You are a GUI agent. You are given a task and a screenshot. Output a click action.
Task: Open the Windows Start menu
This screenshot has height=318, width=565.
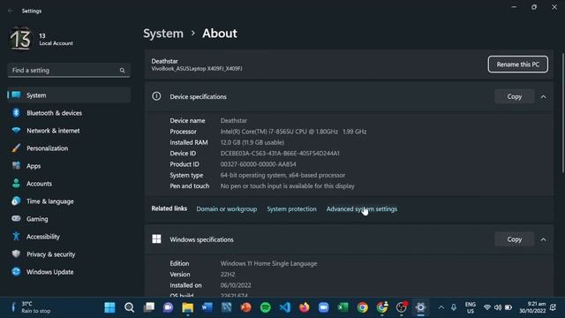(109, 307)
